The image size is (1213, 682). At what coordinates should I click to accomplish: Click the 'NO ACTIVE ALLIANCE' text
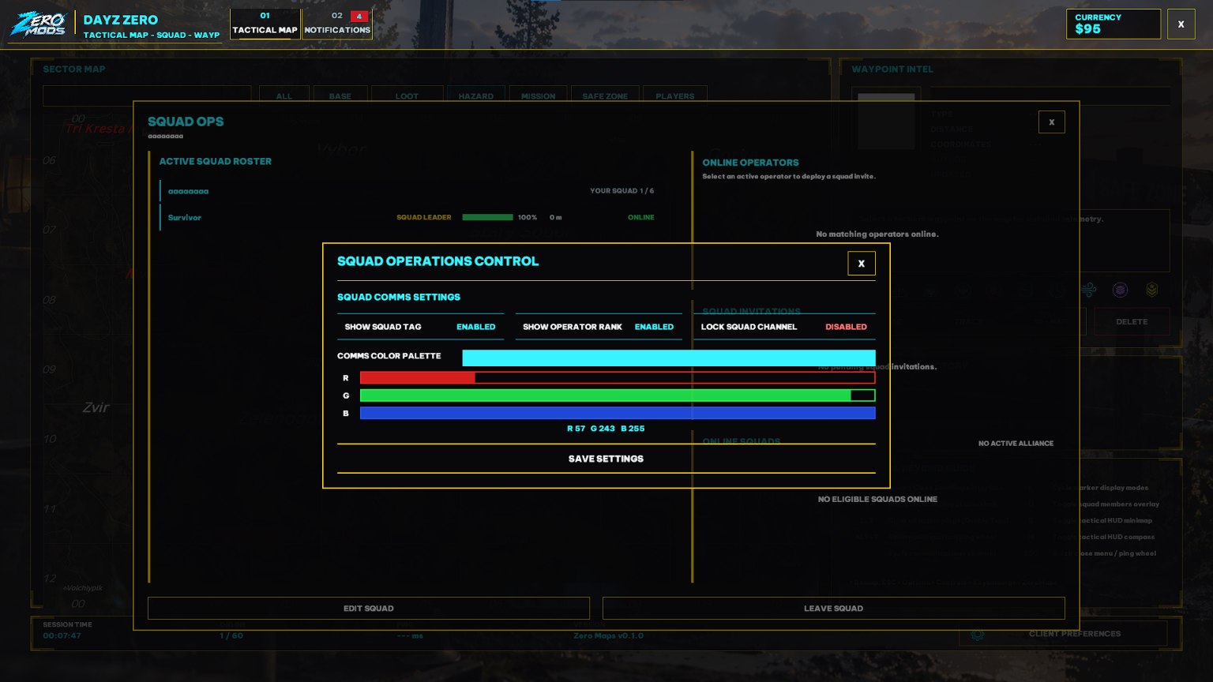(1016, 444)
